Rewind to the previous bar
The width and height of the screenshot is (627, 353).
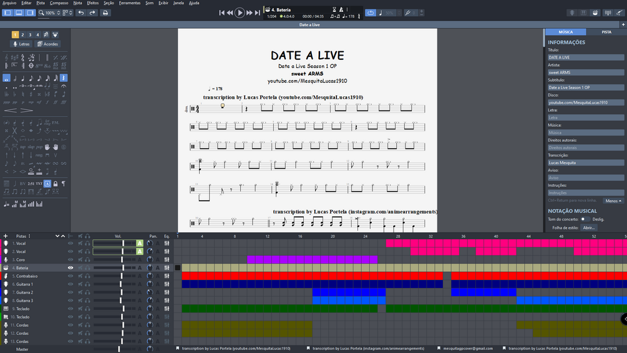click(230, 12)
